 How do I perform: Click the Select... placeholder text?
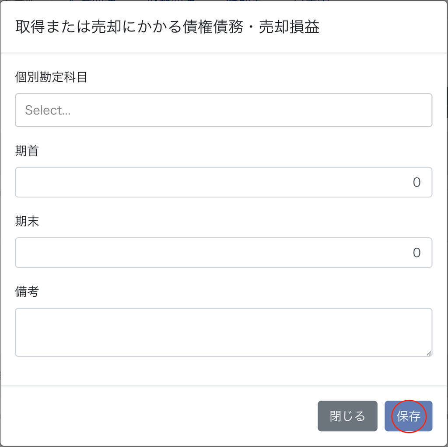[48, 110]
